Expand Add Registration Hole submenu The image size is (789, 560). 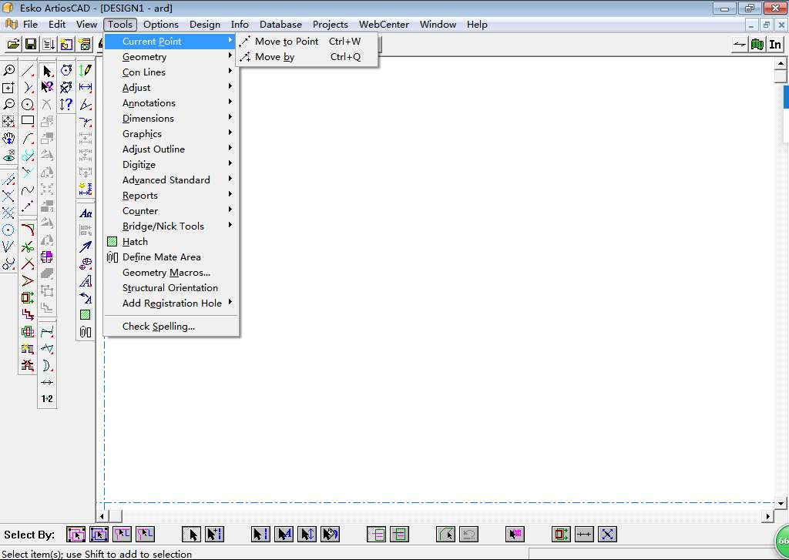(171, 303)
